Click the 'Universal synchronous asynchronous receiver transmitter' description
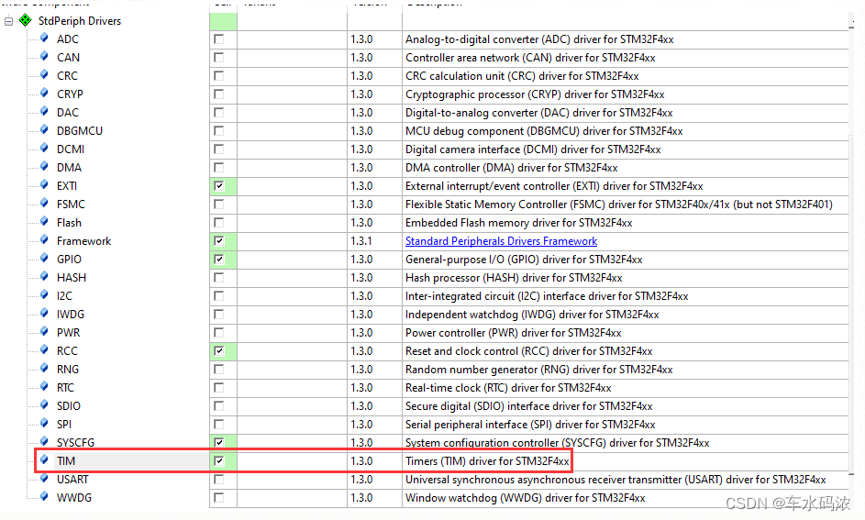 click(615, 480)
